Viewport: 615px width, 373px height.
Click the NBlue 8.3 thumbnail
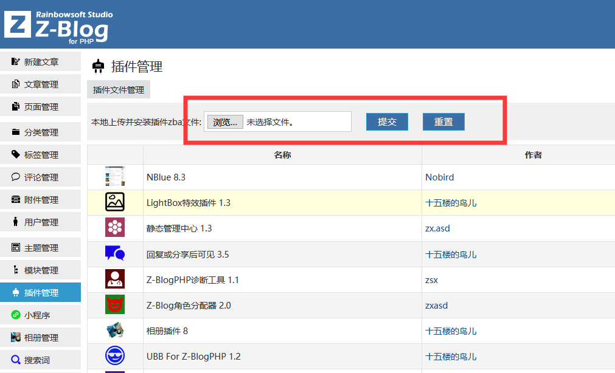(x=115, y=176)
